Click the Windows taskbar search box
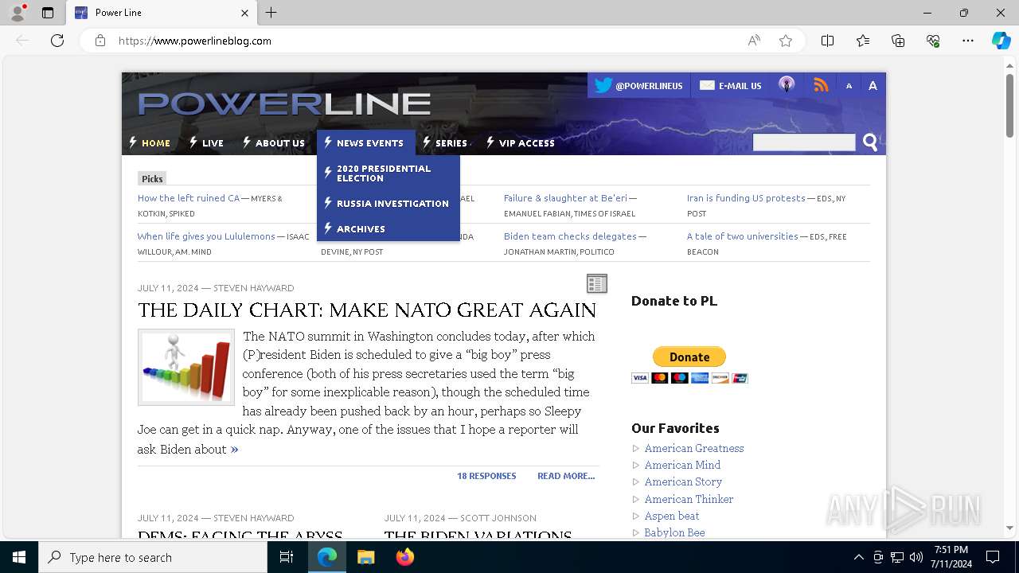The width and height of the screenshot is (1019, 573). [x=153, y=557]
